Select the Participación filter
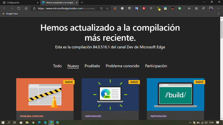Image resolution: width=223 pixels, height=125 pixels. (156, 66)
